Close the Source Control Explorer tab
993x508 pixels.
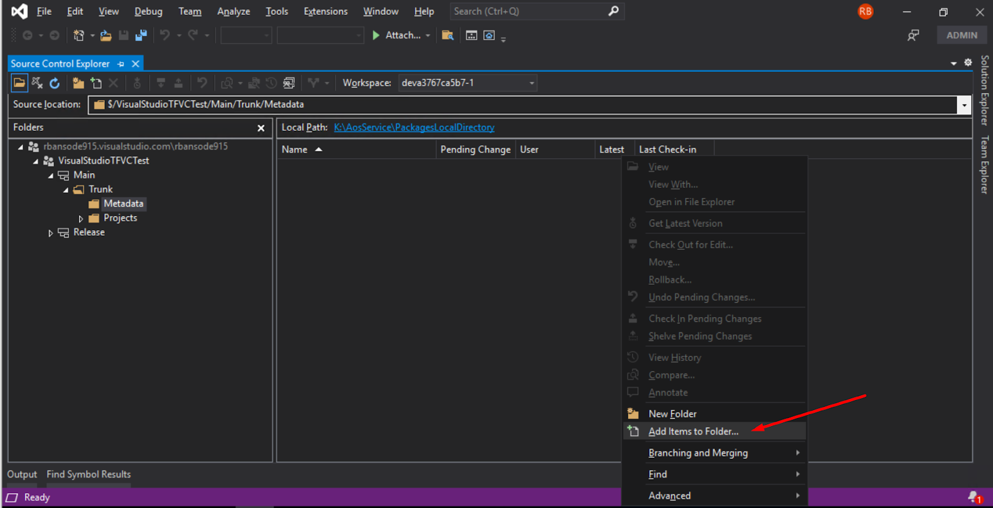pyautogui.click(x=135, y=64)
